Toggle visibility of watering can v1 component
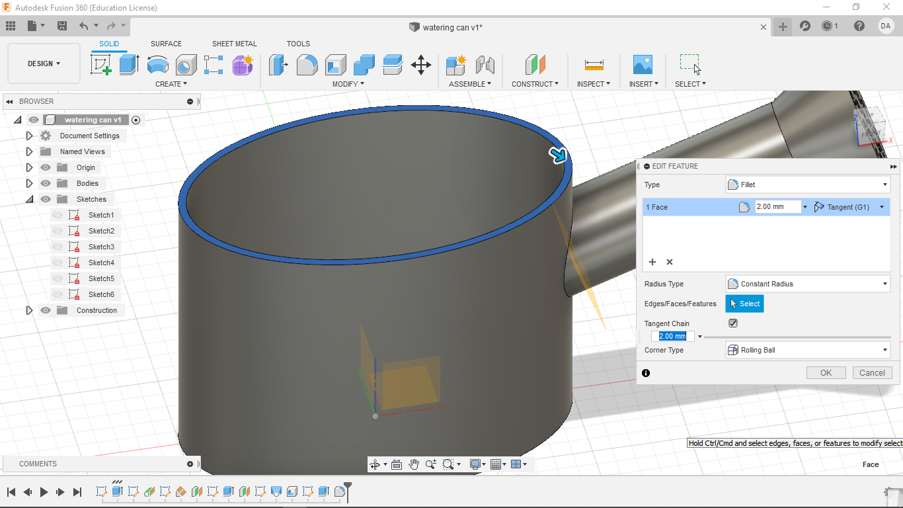Screen dimensions: 903x508 coord(34,120)
